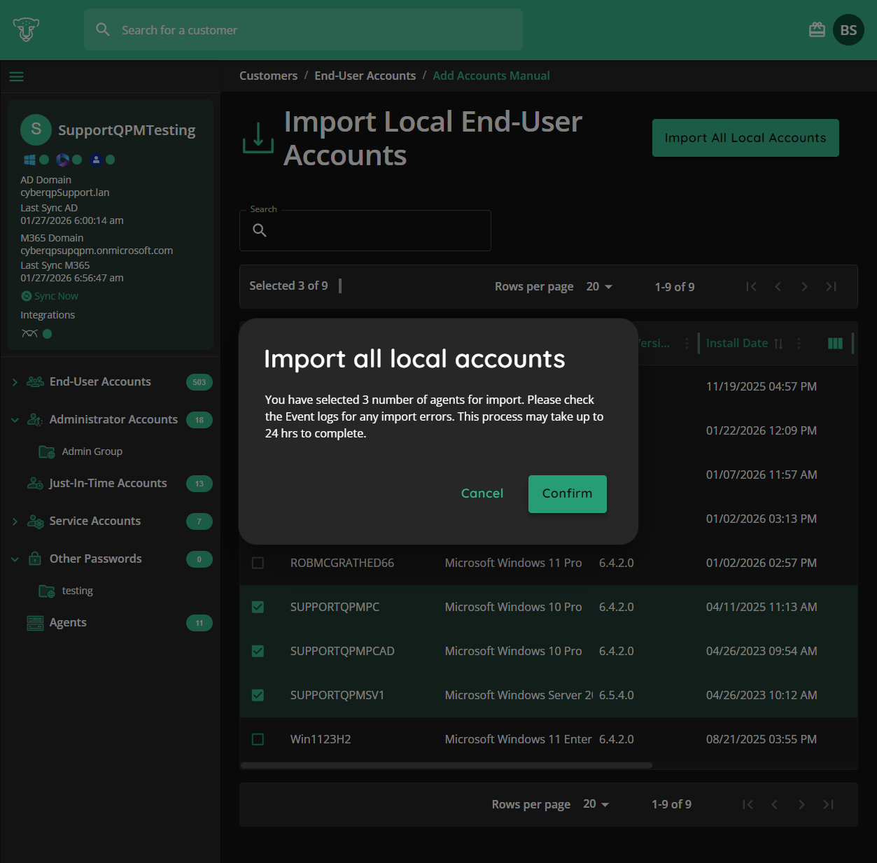This screenshot has width=877, height=863.
Task: Click the search magnifier in customer search
Action: tap(103, 29)
